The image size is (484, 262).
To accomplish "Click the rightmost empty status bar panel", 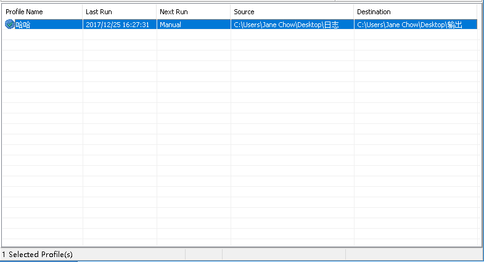I will coord(412,254).
